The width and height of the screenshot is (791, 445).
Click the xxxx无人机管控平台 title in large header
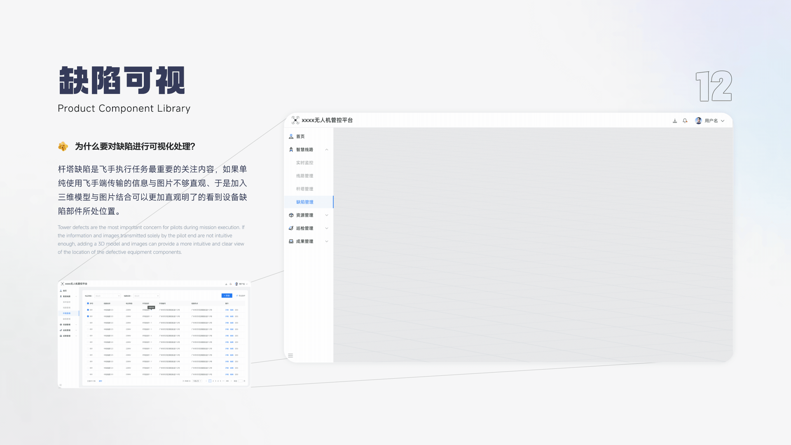click(327, 120)
